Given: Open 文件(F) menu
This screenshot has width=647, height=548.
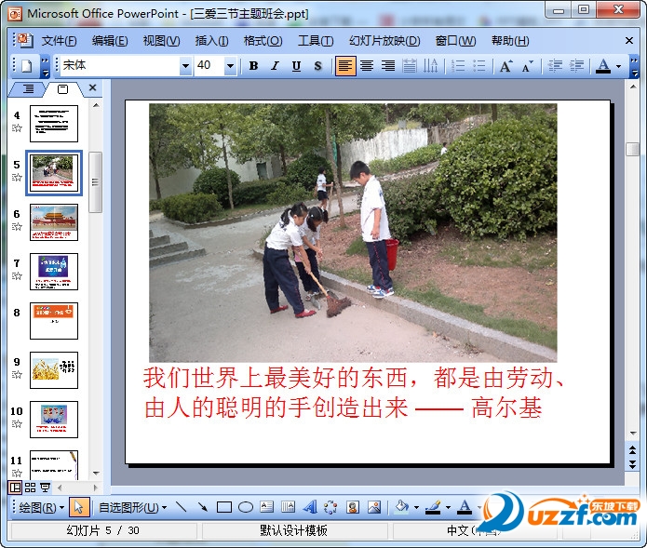Looking at the screenshot, I should click(x=59, y=41).
